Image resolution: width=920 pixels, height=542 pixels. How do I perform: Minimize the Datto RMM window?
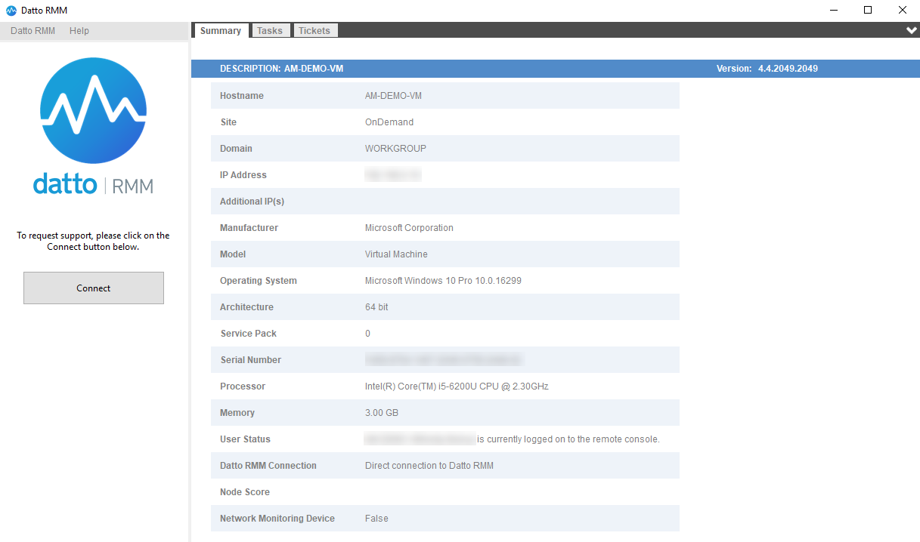834,10
